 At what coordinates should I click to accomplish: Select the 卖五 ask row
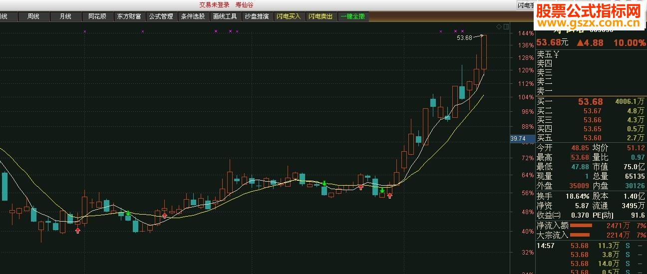click(591, 54)
